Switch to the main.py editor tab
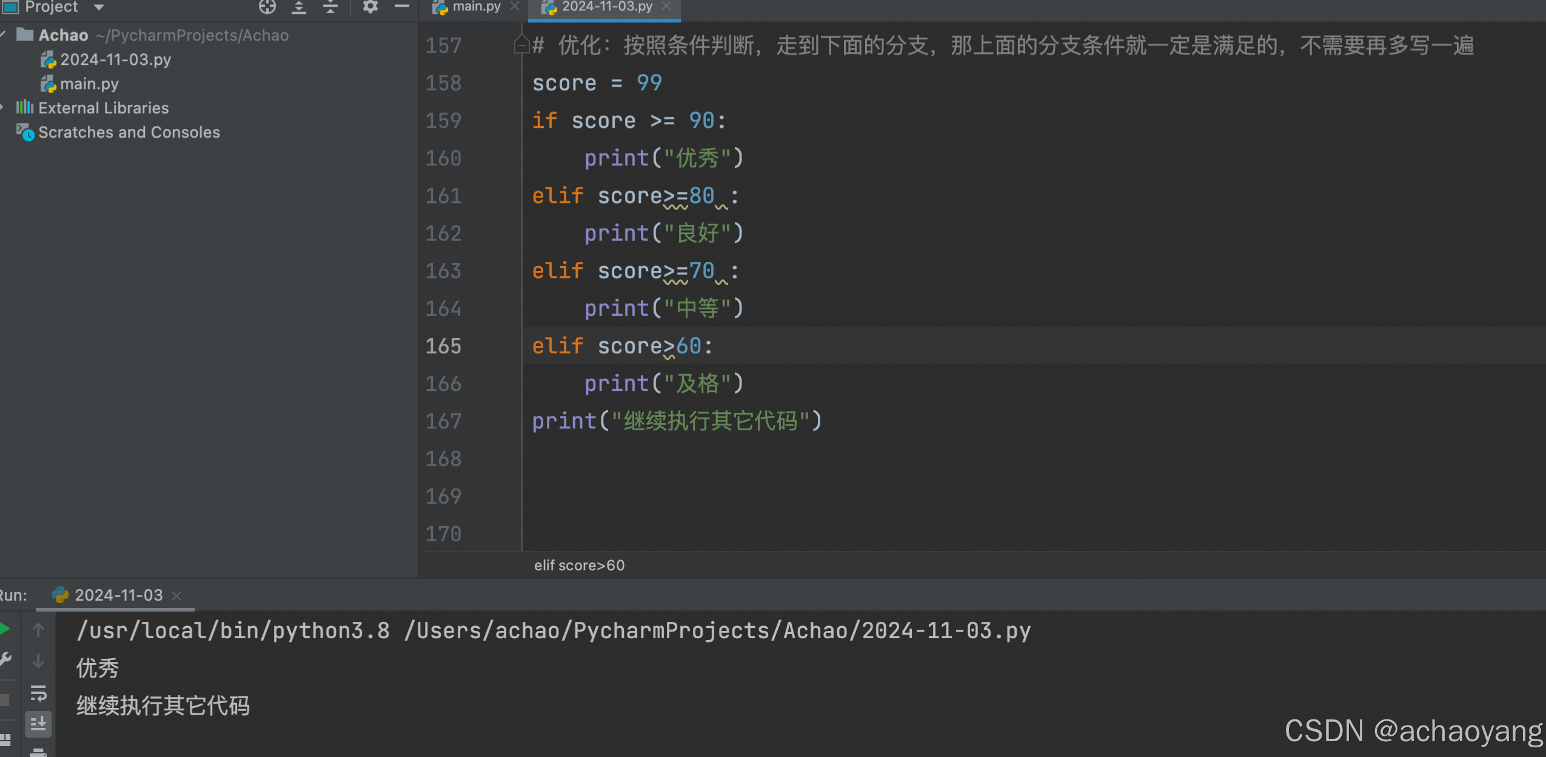The image size is (1546, 757). [x=476, y=7]
